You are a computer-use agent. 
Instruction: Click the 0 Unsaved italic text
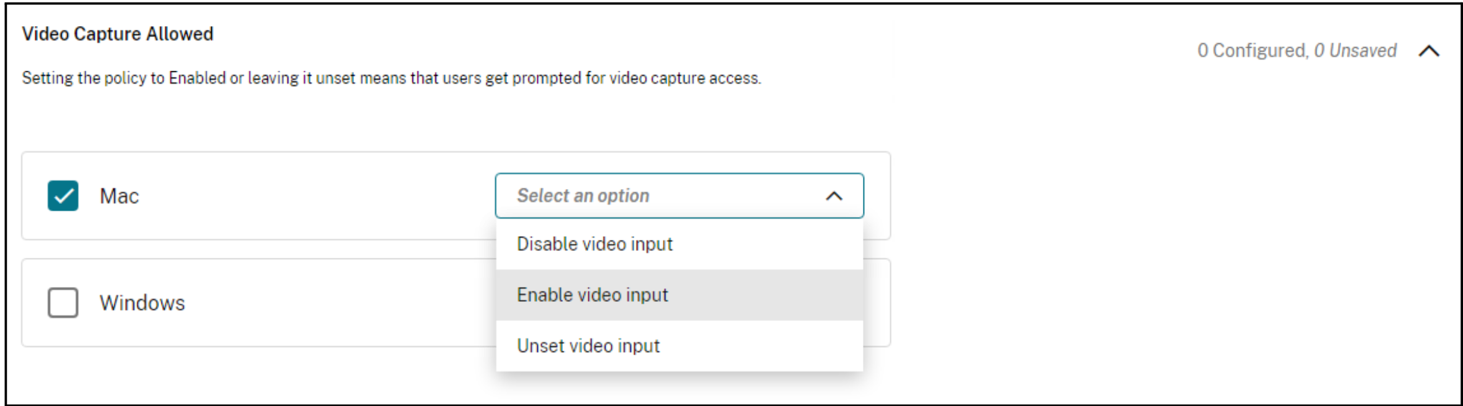tap(1355, 51)
